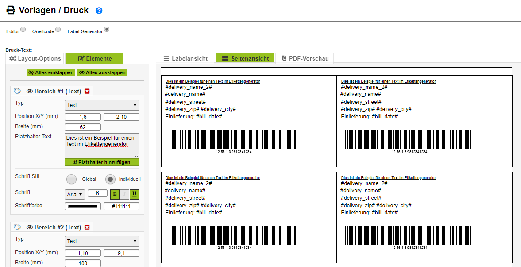Screen dimensions: 521x267
Task: Click the barcode number under the top-left barcode
Action: 234,152
